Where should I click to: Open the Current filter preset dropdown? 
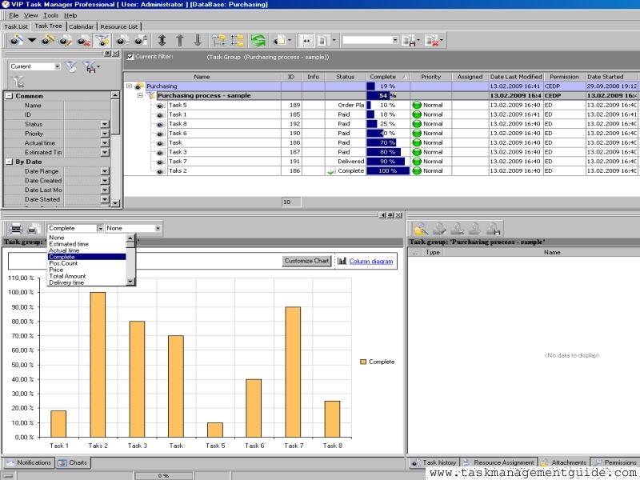(58, 66)
